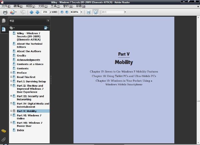
Task: Click the zoom value field 63.8%
Action: pyautogui.click(x=75, y=12)
